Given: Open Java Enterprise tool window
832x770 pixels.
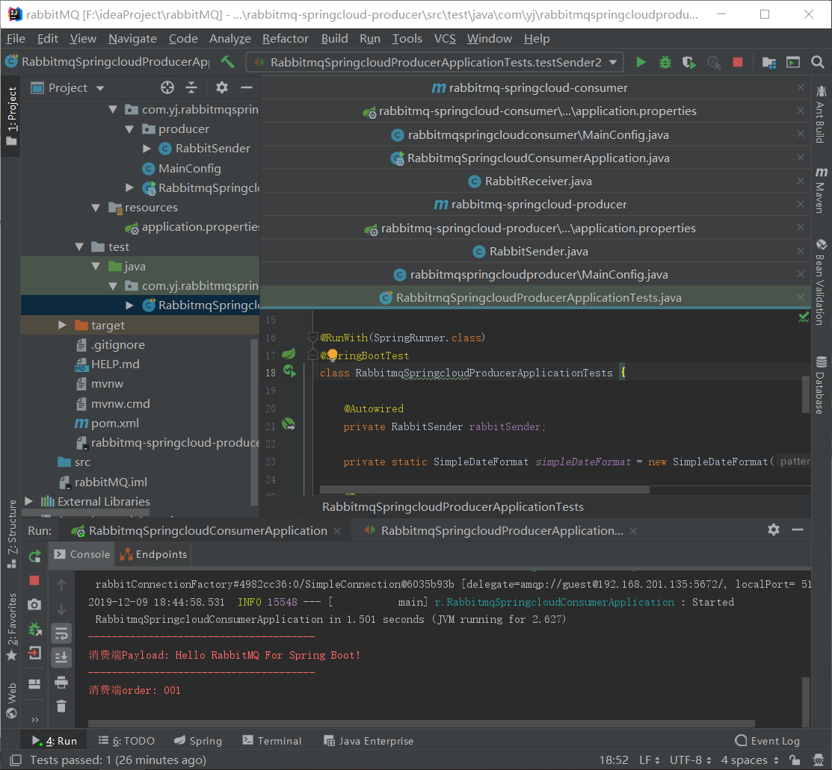Looking at the screenshot, I should 369,741.
